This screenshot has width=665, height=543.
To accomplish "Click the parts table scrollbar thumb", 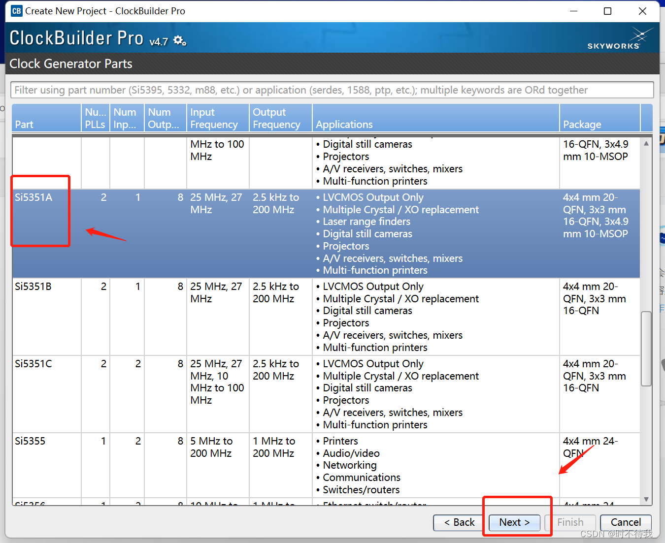I will [x=646, y=349].
